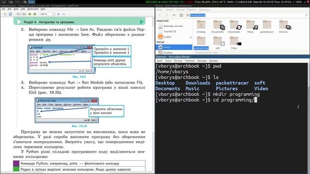Image resolution: width=310 pixels, height=174 pixels.
Task: Open the Зміни menu in file manager
Action: 170,10
